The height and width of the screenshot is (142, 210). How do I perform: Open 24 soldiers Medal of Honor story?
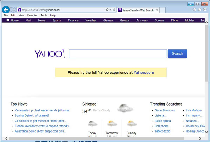point(41,121)
